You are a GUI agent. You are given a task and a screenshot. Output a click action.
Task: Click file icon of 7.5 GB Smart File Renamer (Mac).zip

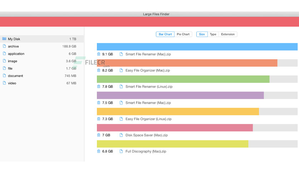click(x=121, y=103)
